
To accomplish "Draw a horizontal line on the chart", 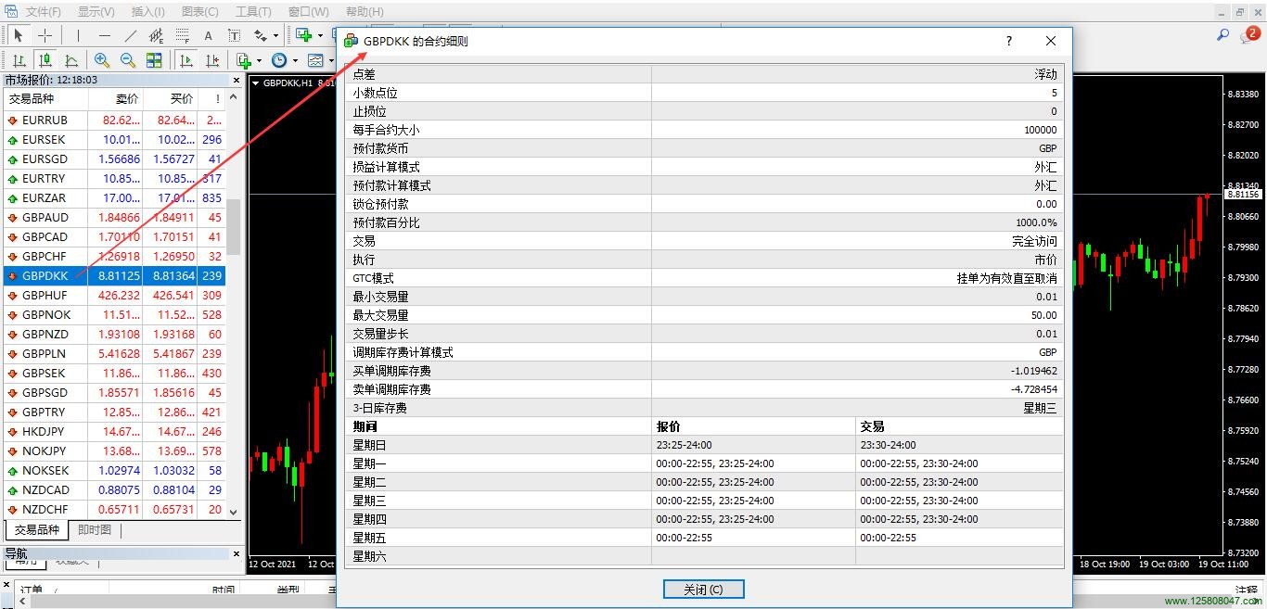I will point(104,35).
